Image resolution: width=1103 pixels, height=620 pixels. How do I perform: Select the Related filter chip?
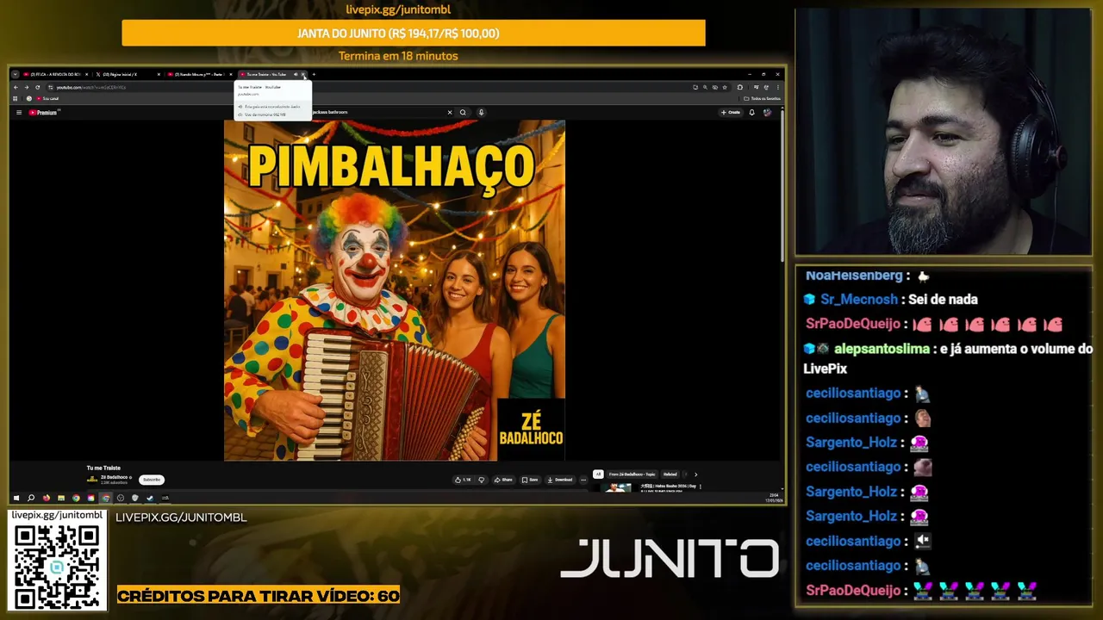670,474
